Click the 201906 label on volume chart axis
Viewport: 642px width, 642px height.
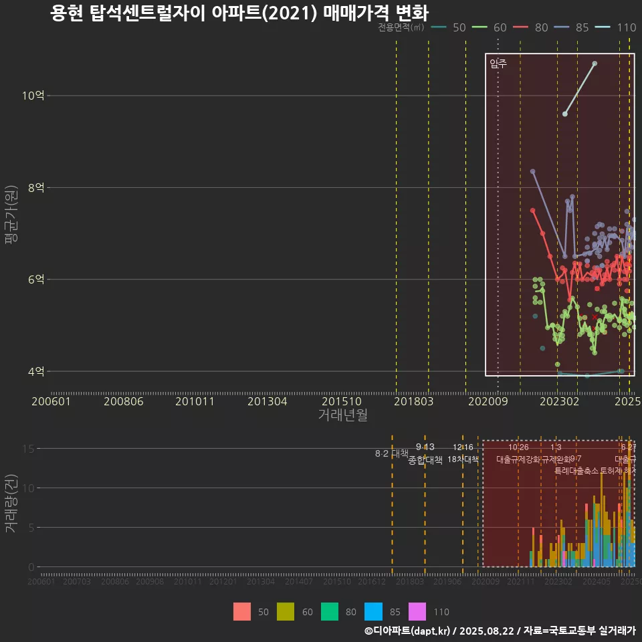447,581
